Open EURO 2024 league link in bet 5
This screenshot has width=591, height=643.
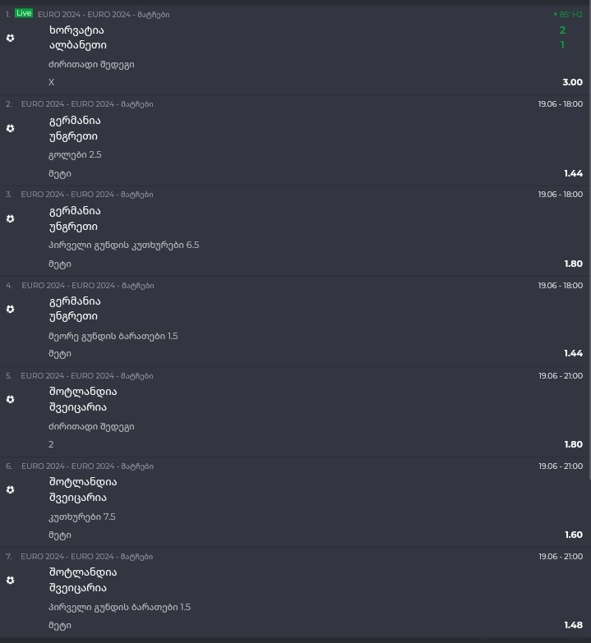(87, 375)
